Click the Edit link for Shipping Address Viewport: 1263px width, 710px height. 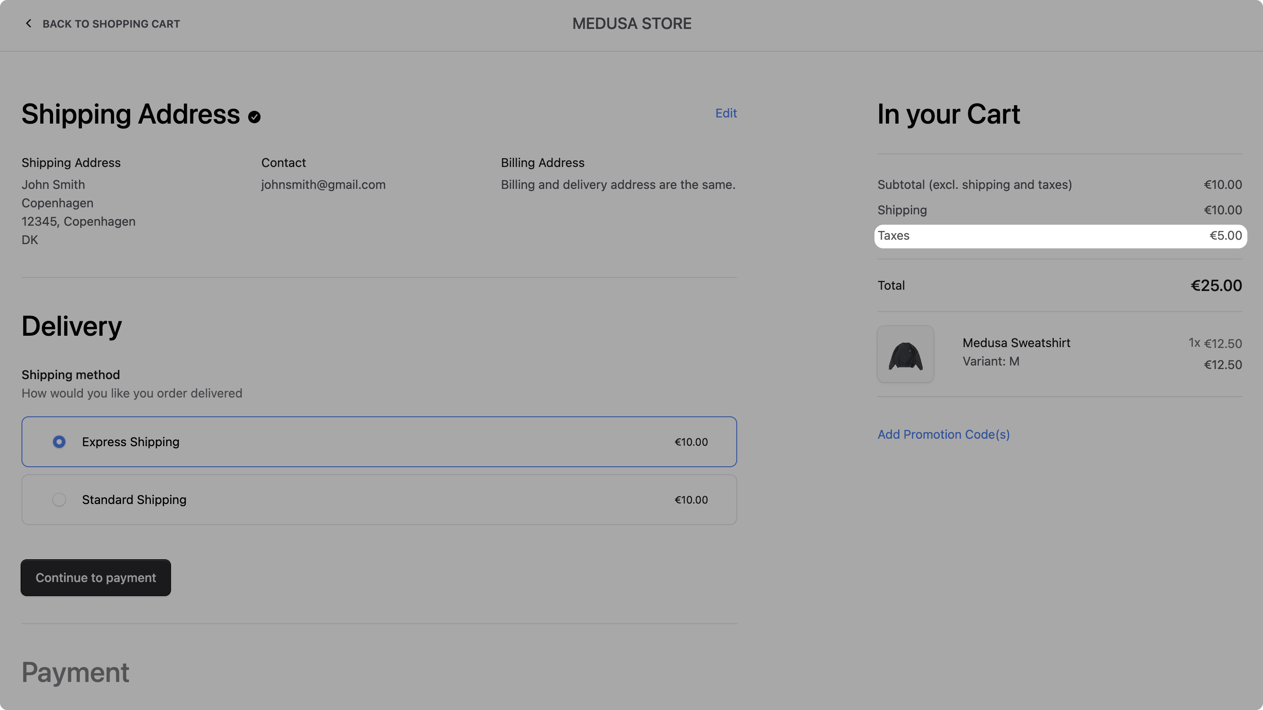pyautogui.click(x=726, y=113)
